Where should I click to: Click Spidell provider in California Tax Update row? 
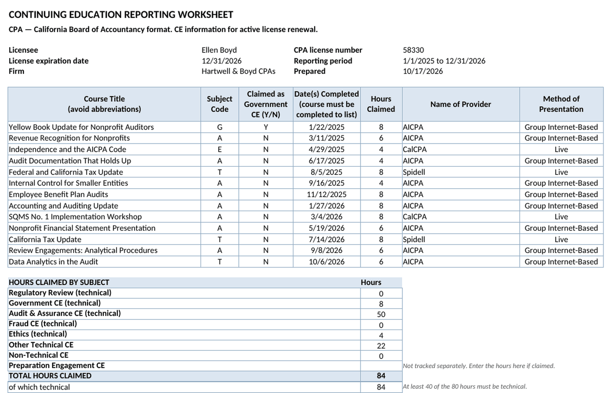(460, 239)
